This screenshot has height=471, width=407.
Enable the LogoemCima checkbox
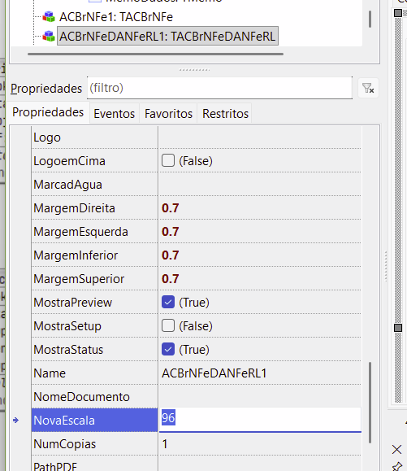tap(168, 160)
